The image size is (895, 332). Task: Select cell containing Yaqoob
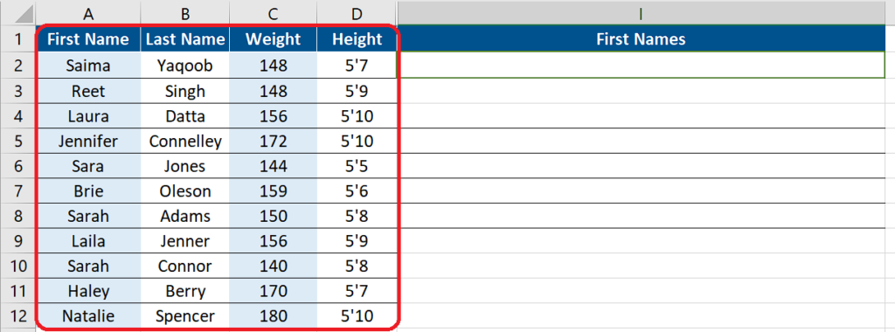185,66
